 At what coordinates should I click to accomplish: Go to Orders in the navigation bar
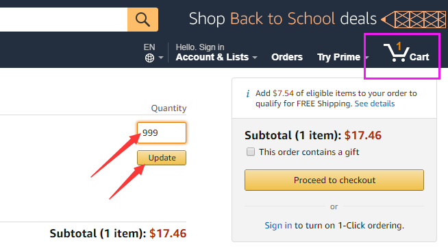coord(287,57)
